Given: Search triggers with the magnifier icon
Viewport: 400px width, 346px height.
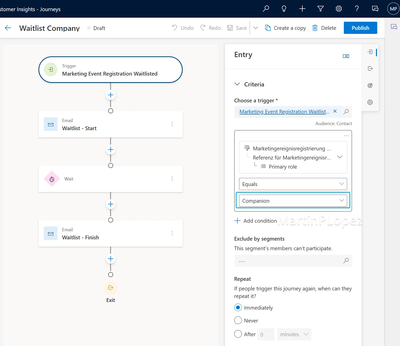Looking at the screenshot, I should tap(346, 112).
